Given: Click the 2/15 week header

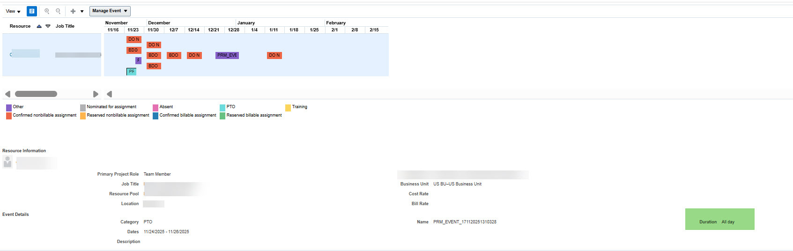Looking at the screenshot, I should (x=374, y=30).
